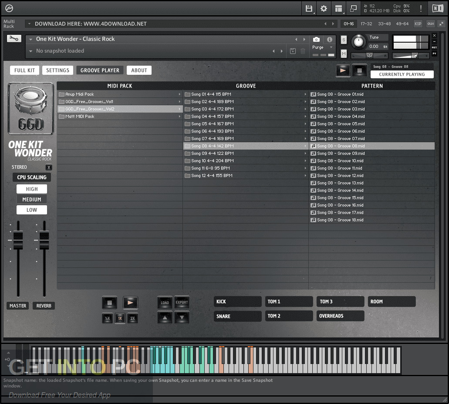Click the EXPORT groove button

tap(182, 302)
